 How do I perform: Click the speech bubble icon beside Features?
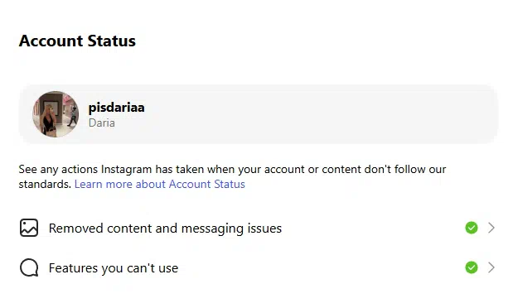(29, 267)
